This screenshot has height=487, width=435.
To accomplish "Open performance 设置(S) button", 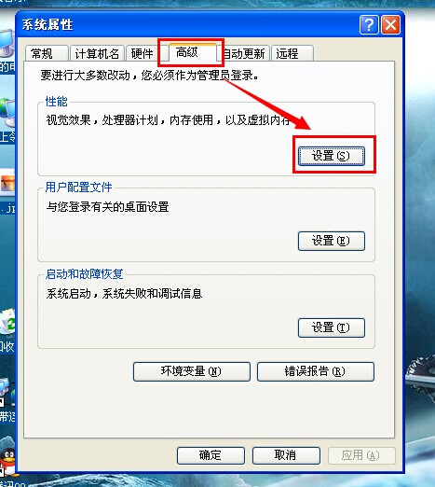I will [332, 156].
